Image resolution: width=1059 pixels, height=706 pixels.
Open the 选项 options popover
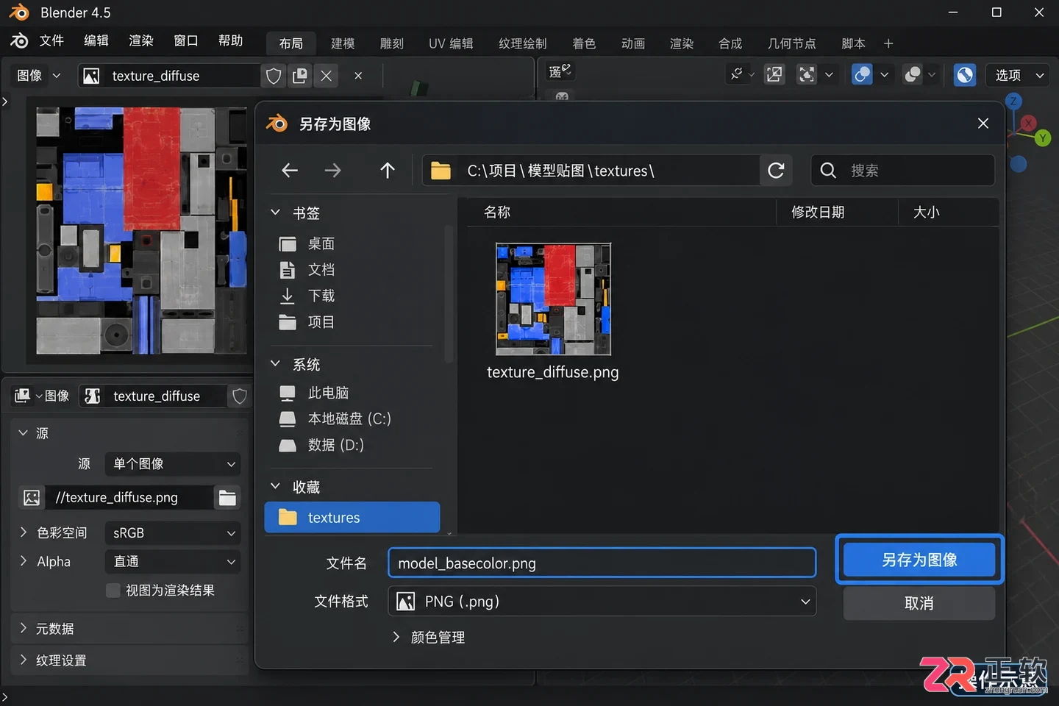click(x=1019, y=74)
